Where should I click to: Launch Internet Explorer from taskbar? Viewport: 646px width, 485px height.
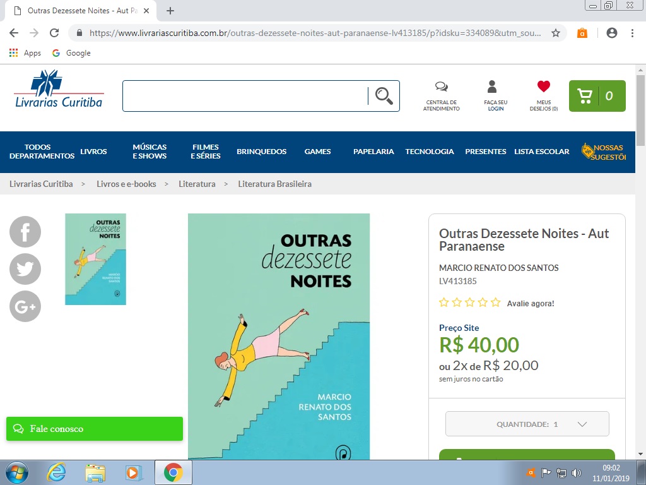point(56,472)
